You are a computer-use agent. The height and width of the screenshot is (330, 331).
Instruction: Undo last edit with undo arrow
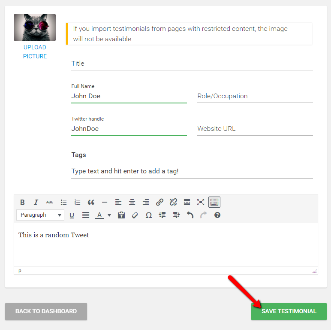point(190,215)
